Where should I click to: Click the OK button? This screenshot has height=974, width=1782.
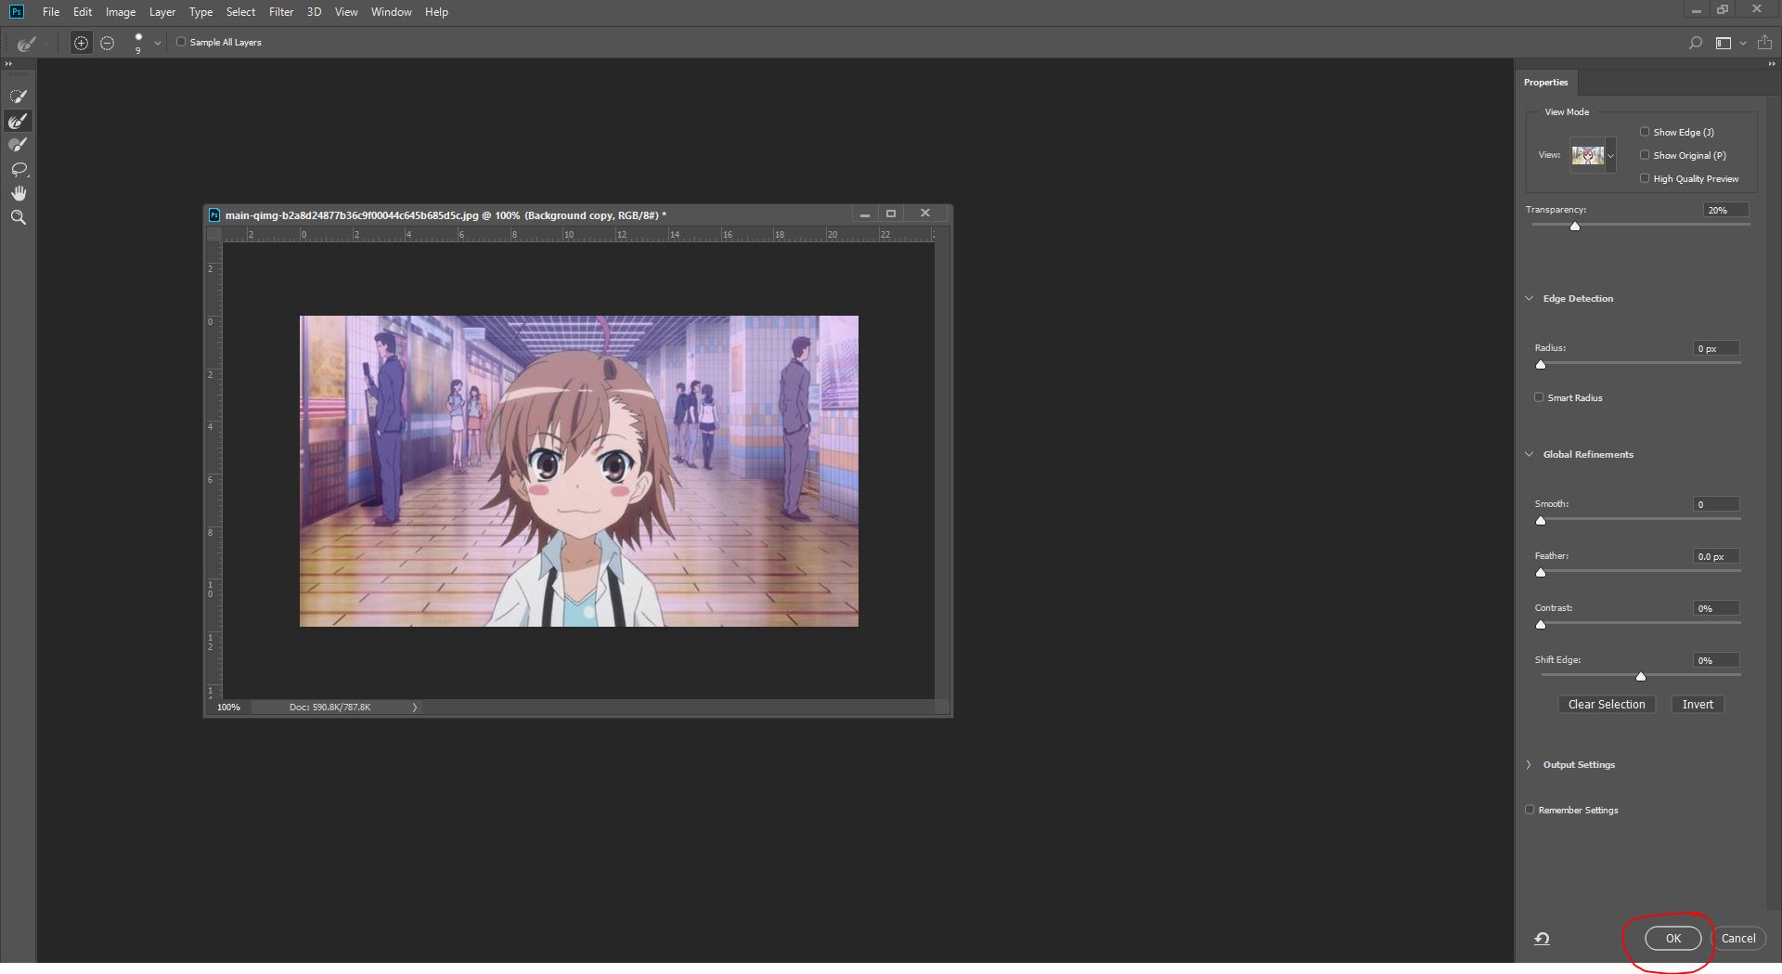tap(1672, 938)
